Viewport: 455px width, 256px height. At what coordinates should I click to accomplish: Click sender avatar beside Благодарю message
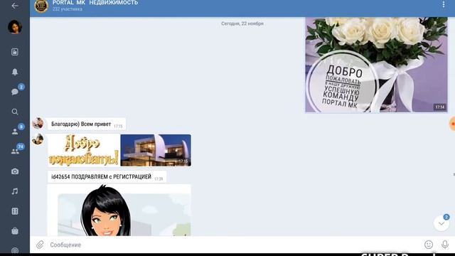(38, 123)
